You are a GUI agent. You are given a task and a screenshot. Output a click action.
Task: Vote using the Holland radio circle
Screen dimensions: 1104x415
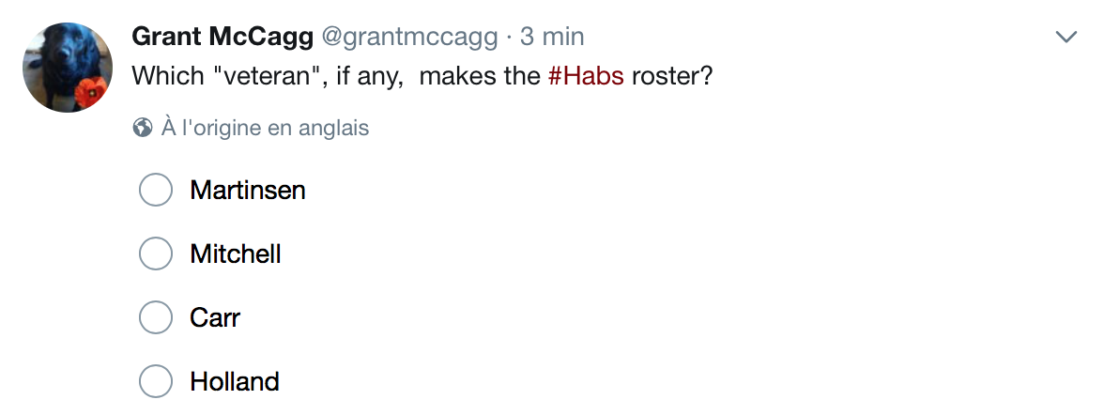(156, 381)
